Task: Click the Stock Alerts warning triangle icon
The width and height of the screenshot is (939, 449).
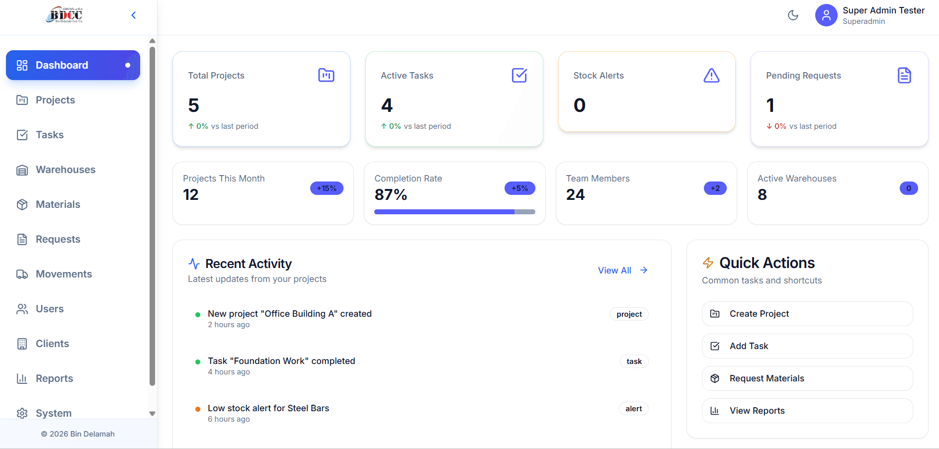Action: pos(711,75)
